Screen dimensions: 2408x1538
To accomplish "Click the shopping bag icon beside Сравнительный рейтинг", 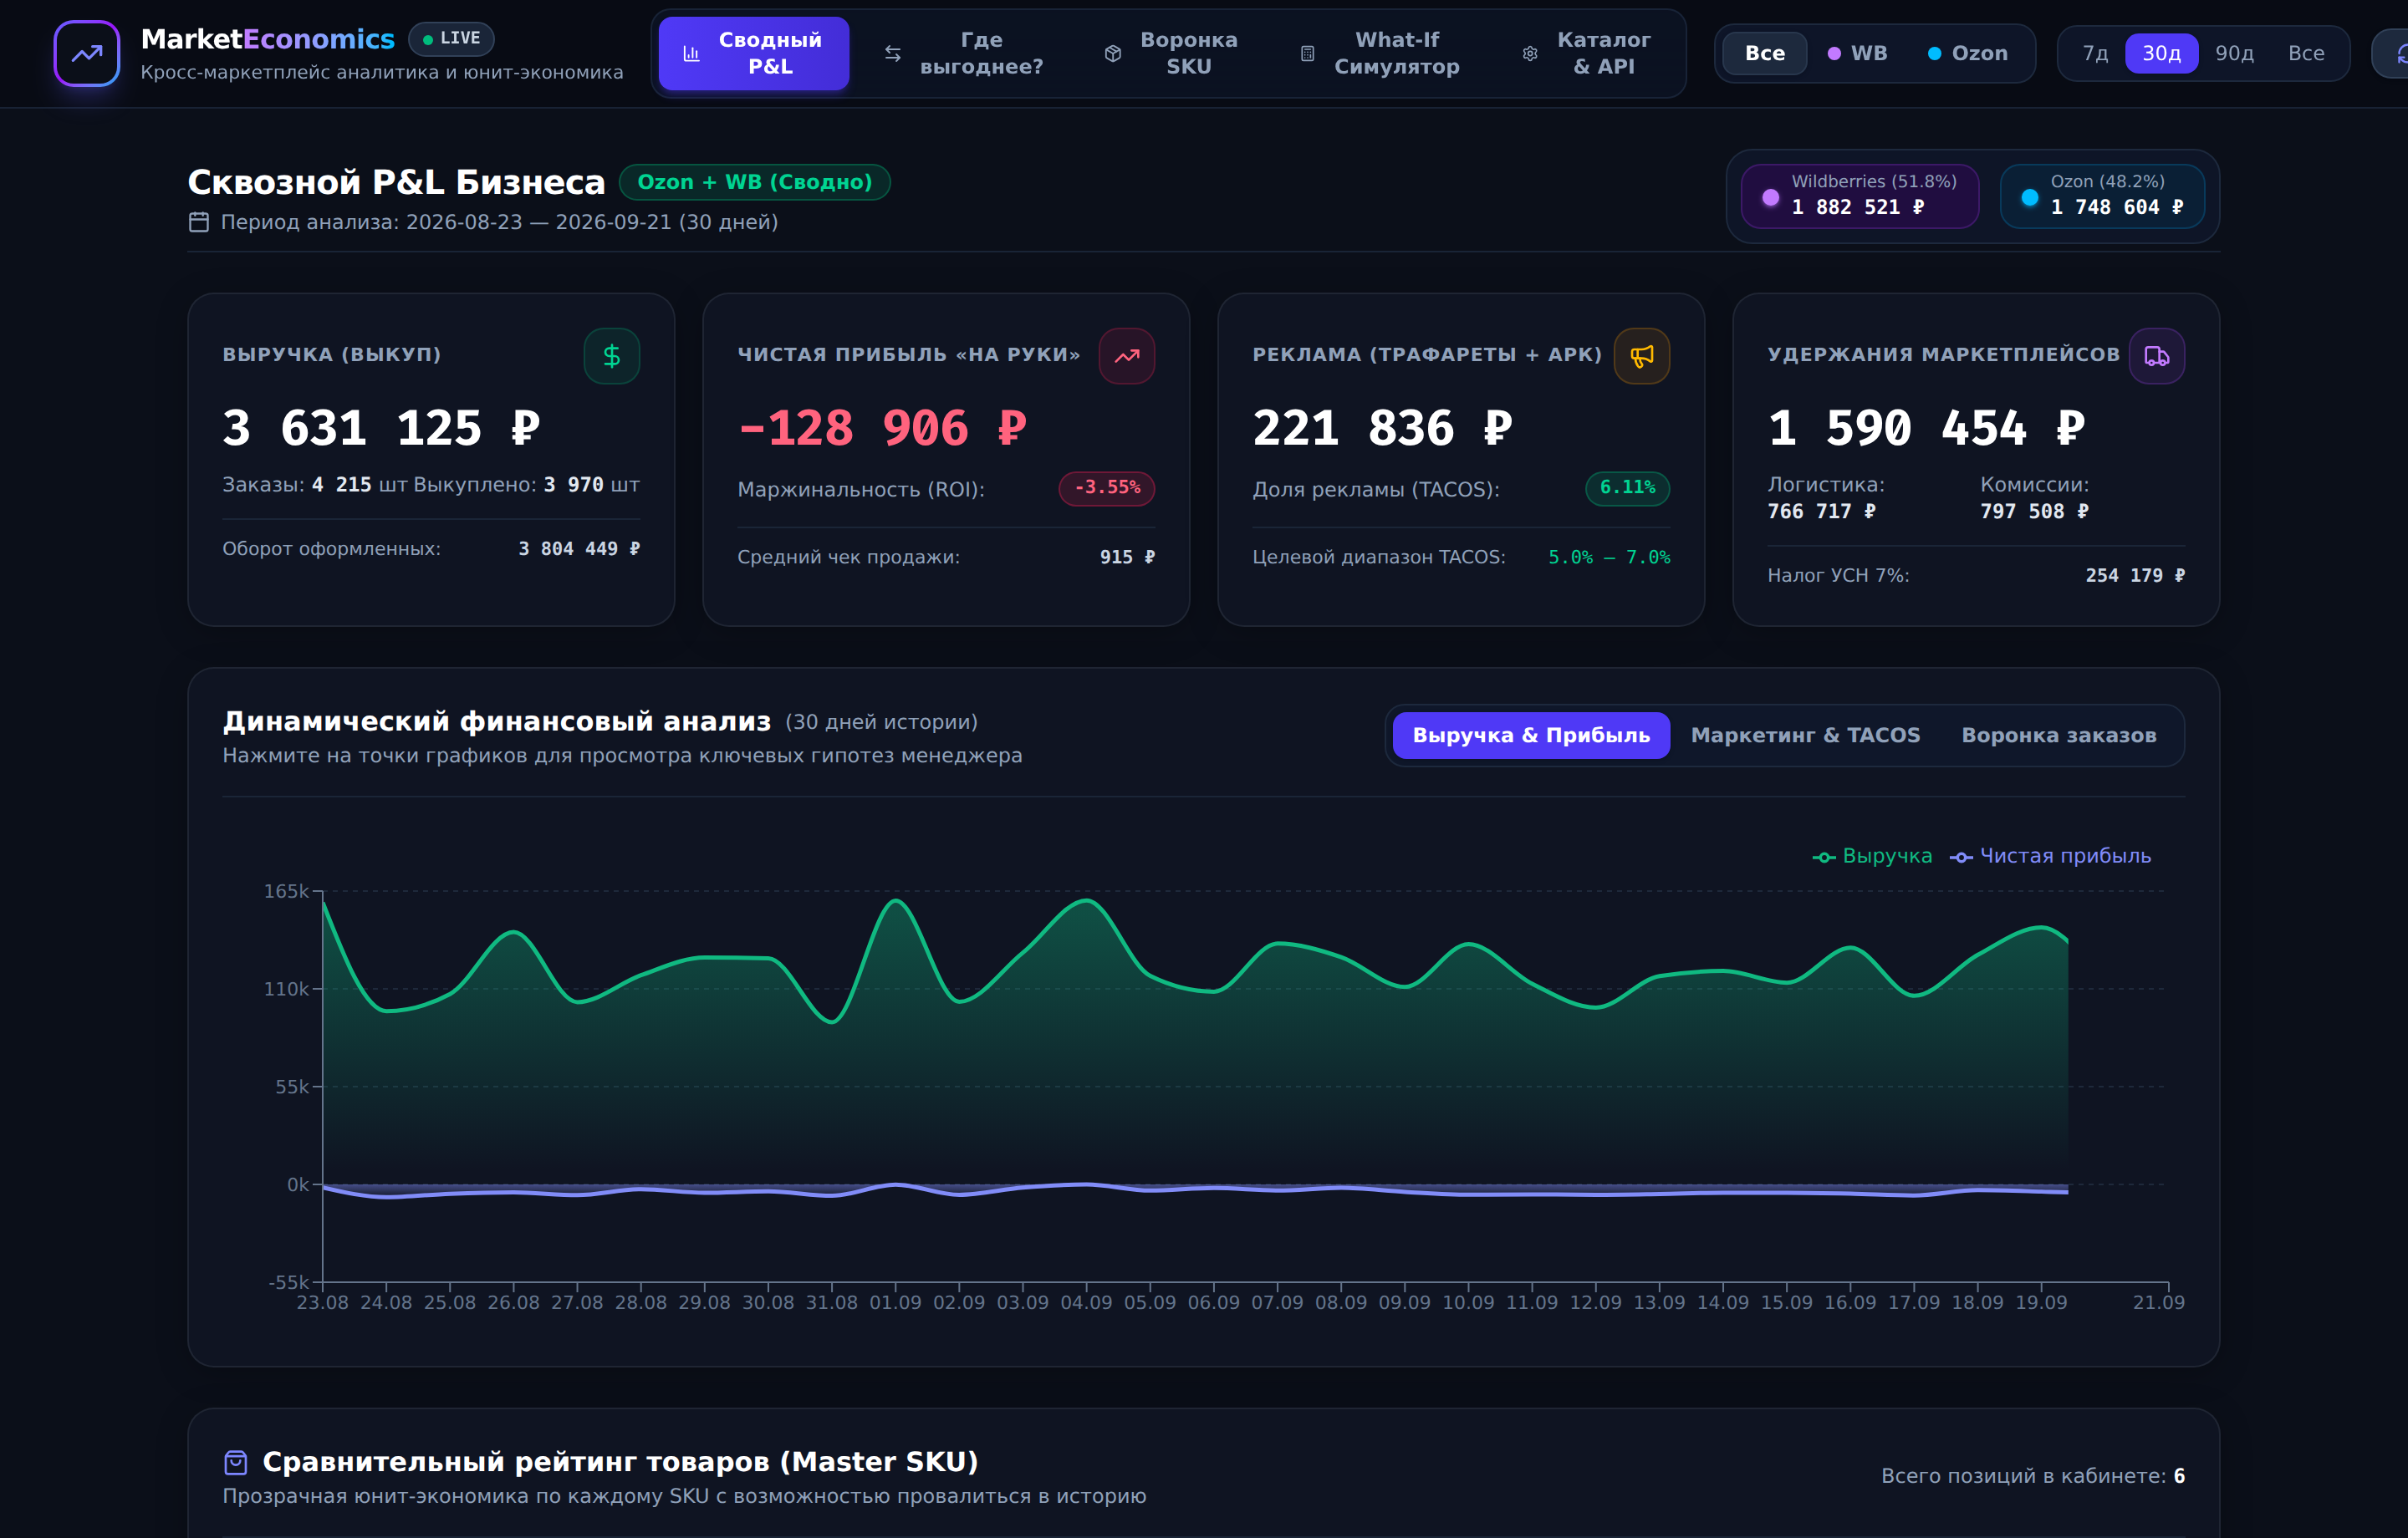I will pos(235,1462).
